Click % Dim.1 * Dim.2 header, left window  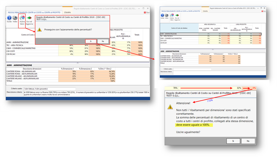pos(105,69)
